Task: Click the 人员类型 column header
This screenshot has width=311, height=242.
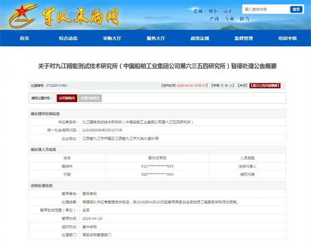Action: click(248, 158)
